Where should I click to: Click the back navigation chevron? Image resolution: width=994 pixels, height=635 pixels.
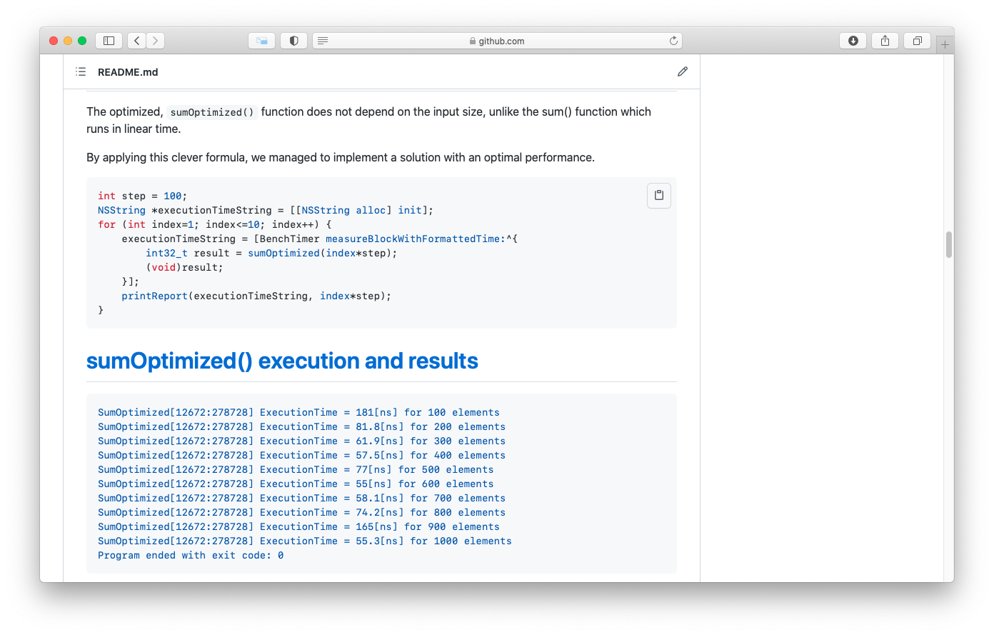tap(136, 41)
